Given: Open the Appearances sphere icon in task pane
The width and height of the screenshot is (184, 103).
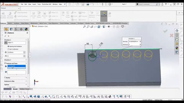Looking at the screenshot, I should tap(177, 48).
